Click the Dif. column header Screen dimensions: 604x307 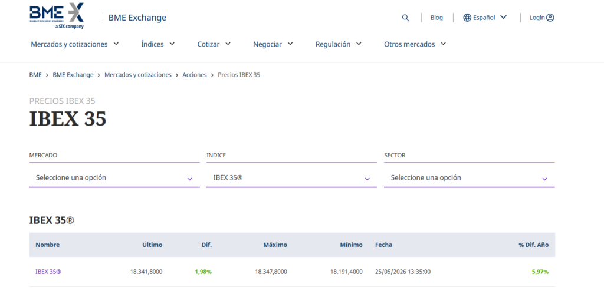[206, 245]
